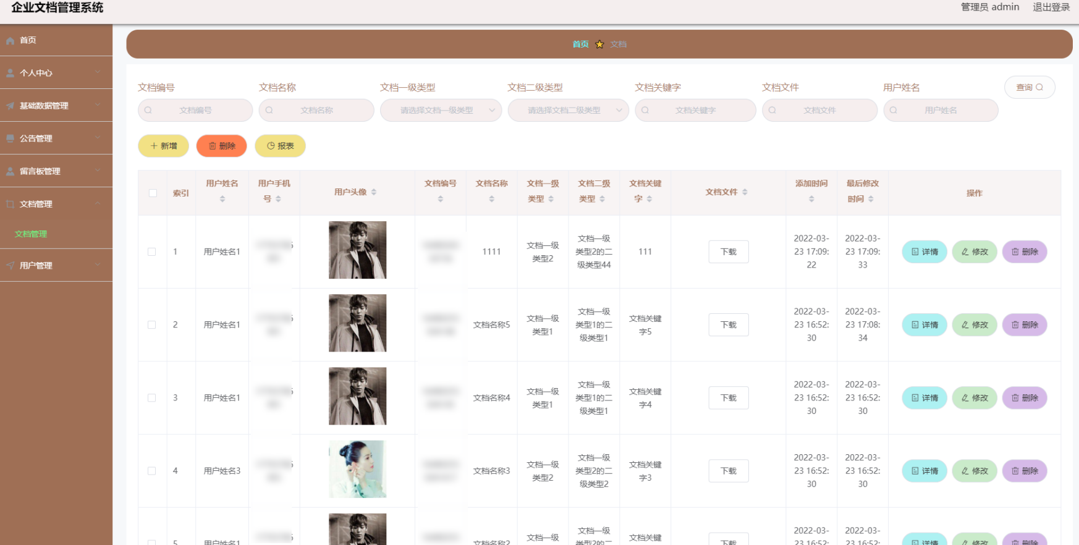
Task: Open the user avatar in 文档名称4 row
Action: point(357,396)
